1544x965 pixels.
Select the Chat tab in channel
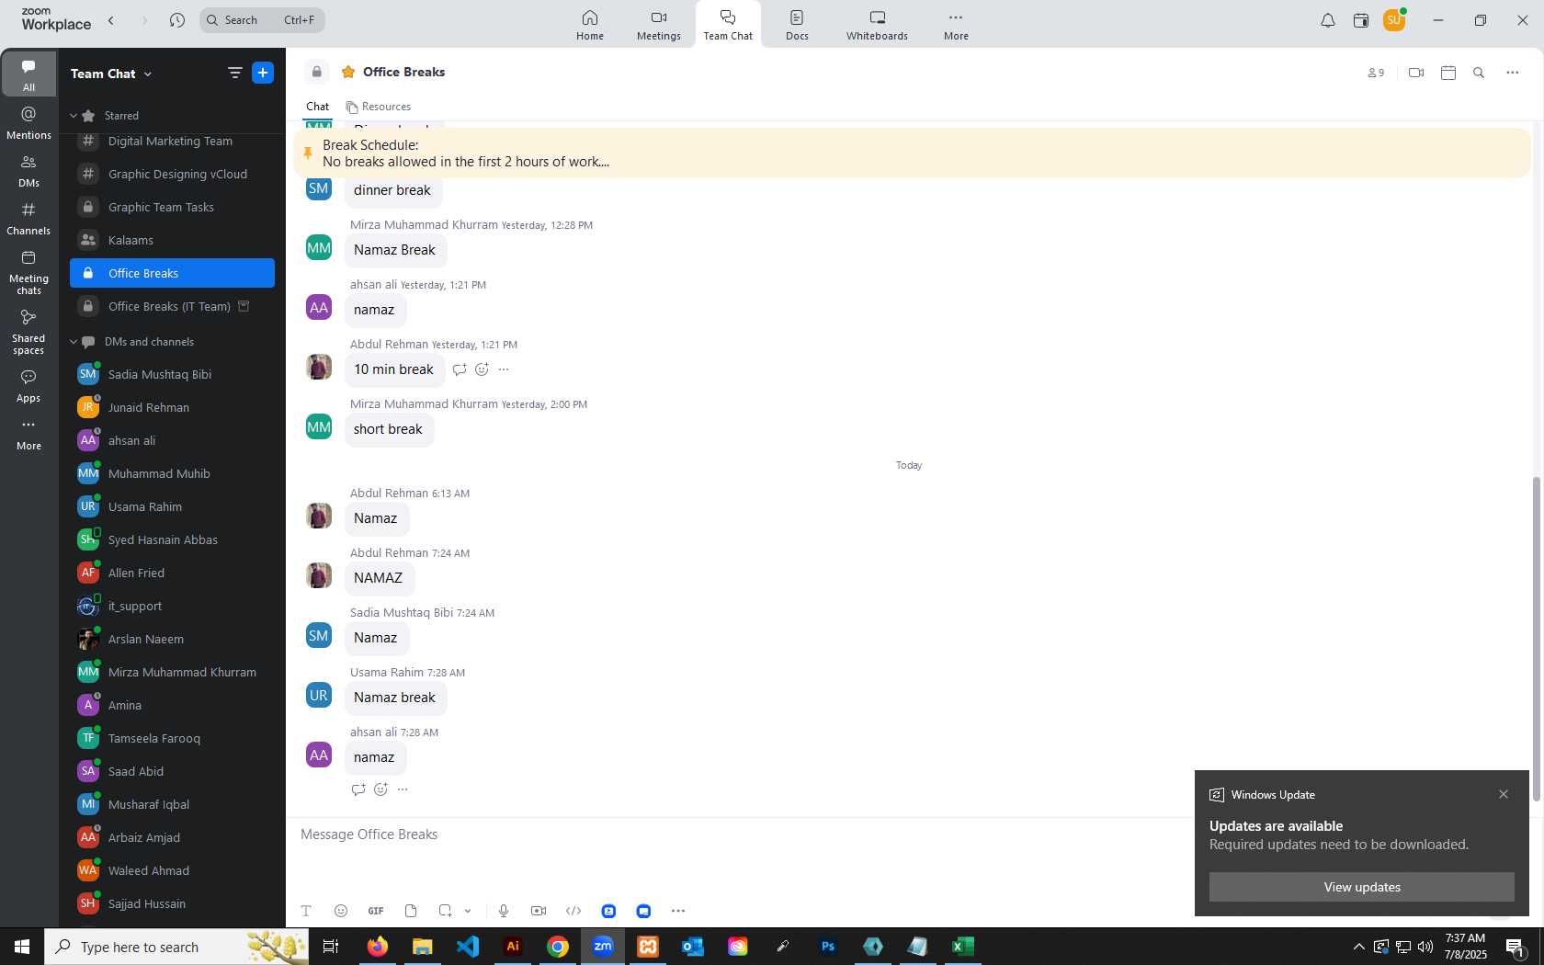pyautogui.click(x=317, y=107)
